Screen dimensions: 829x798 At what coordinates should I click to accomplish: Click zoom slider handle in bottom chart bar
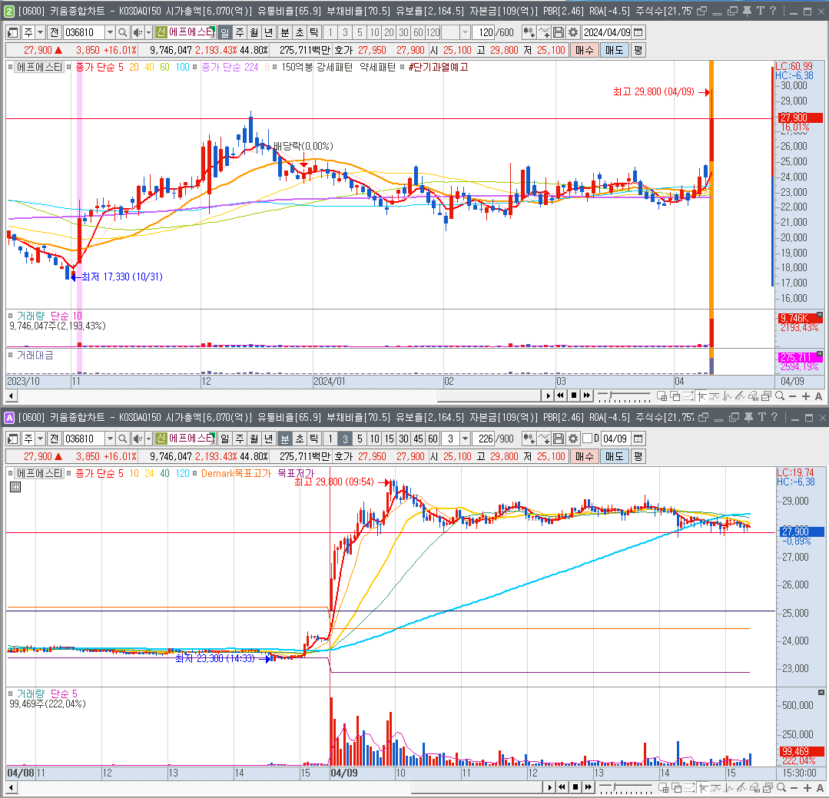point(613,787)
